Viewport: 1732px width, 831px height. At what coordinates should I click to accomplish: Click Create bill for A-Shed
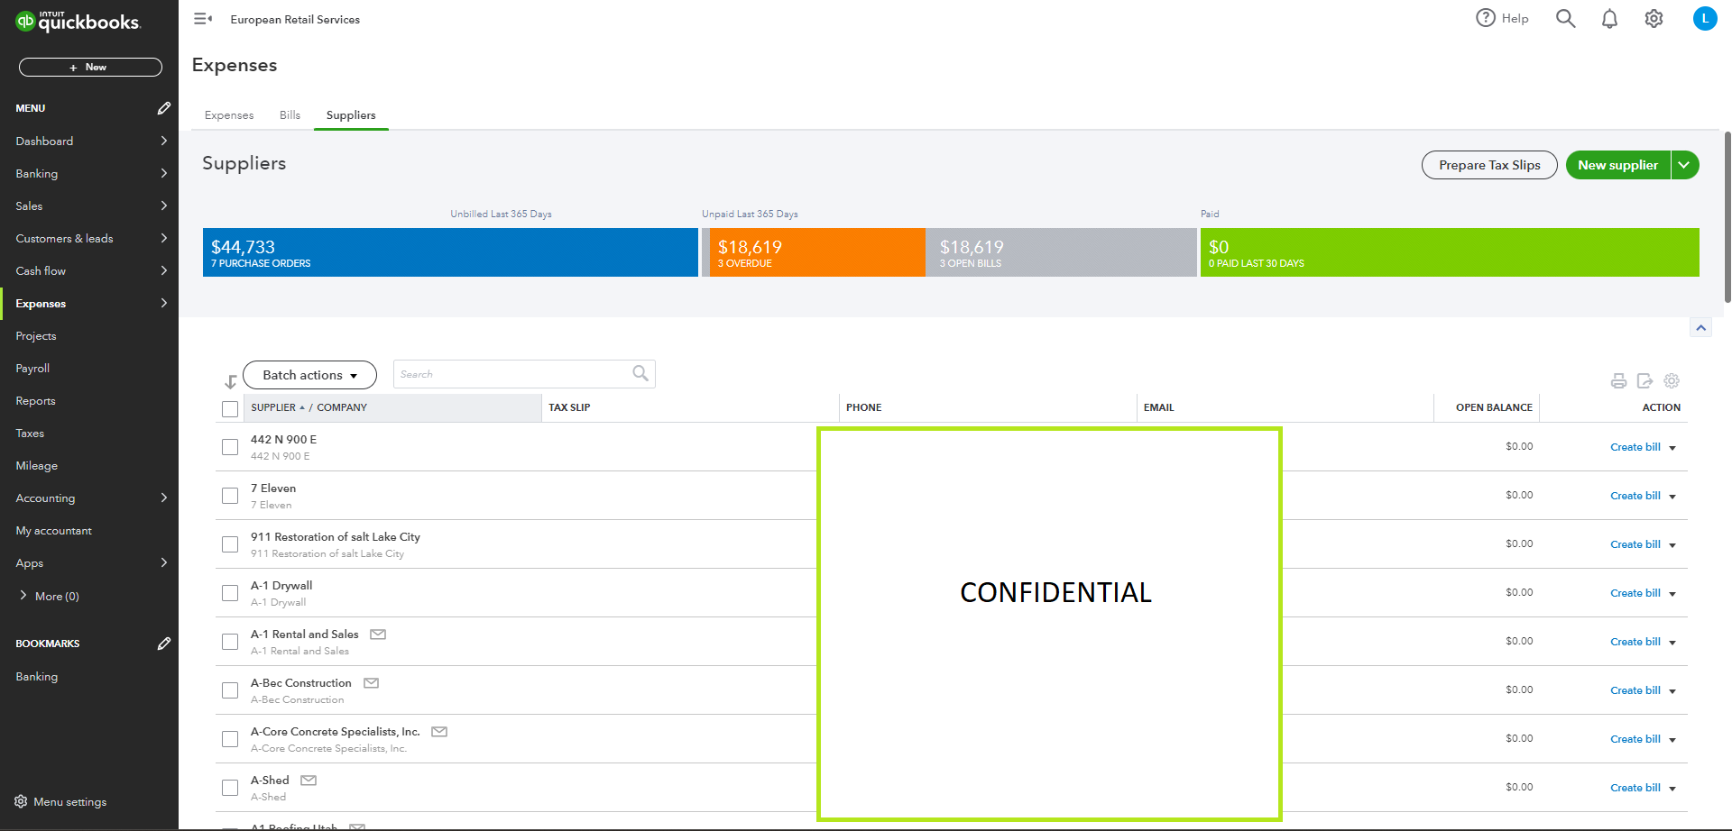[1635, 788]
